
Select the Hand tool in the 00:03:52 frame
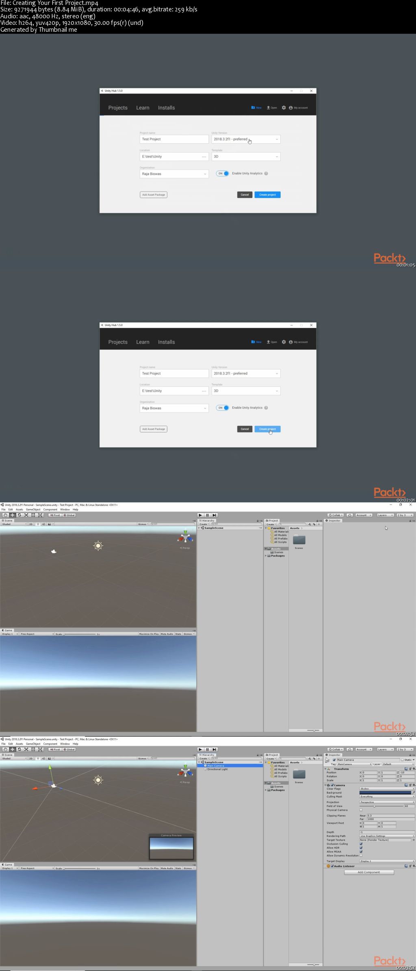click(x=5, y=749)
